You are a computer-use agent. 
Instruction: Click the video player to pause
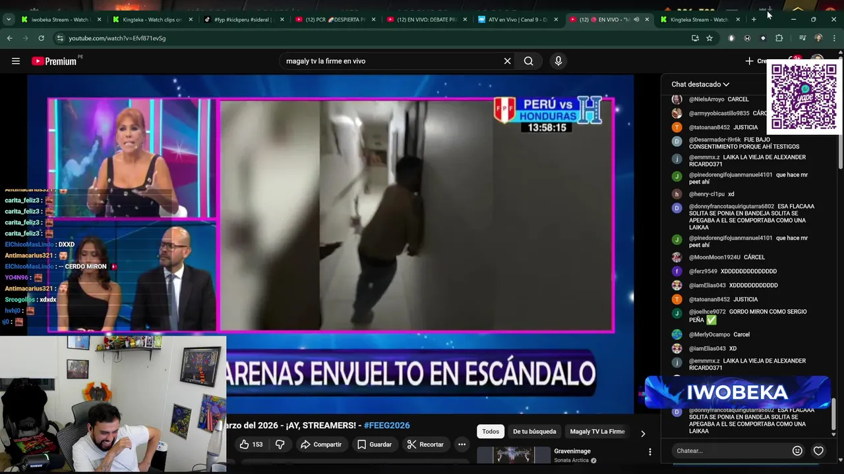pyautogui.click(x=330, y=244)
